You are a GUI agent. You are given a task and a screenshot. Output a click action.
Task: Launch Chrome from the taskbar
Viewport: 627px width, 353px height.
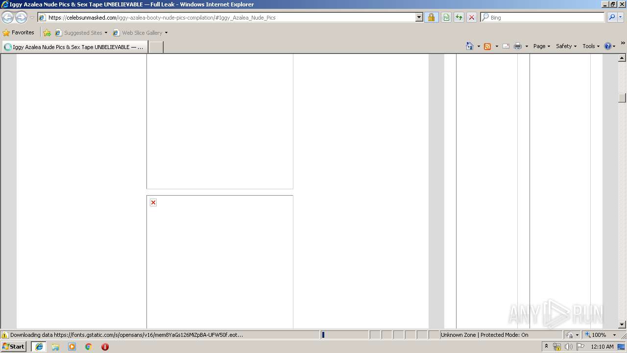(89, 347)
